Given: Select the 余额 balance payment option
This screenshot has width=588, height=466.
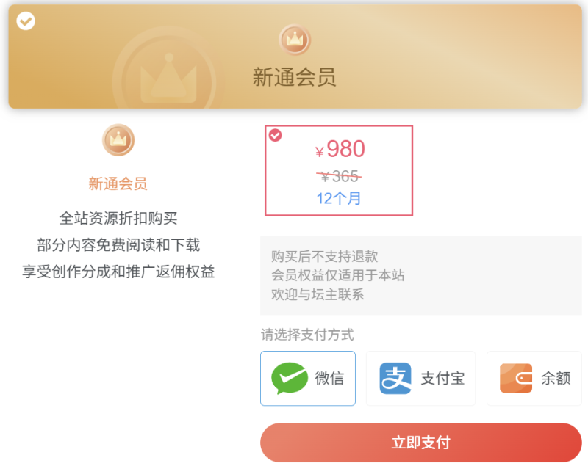Looking at the screenshot, I should coord(534,378).
